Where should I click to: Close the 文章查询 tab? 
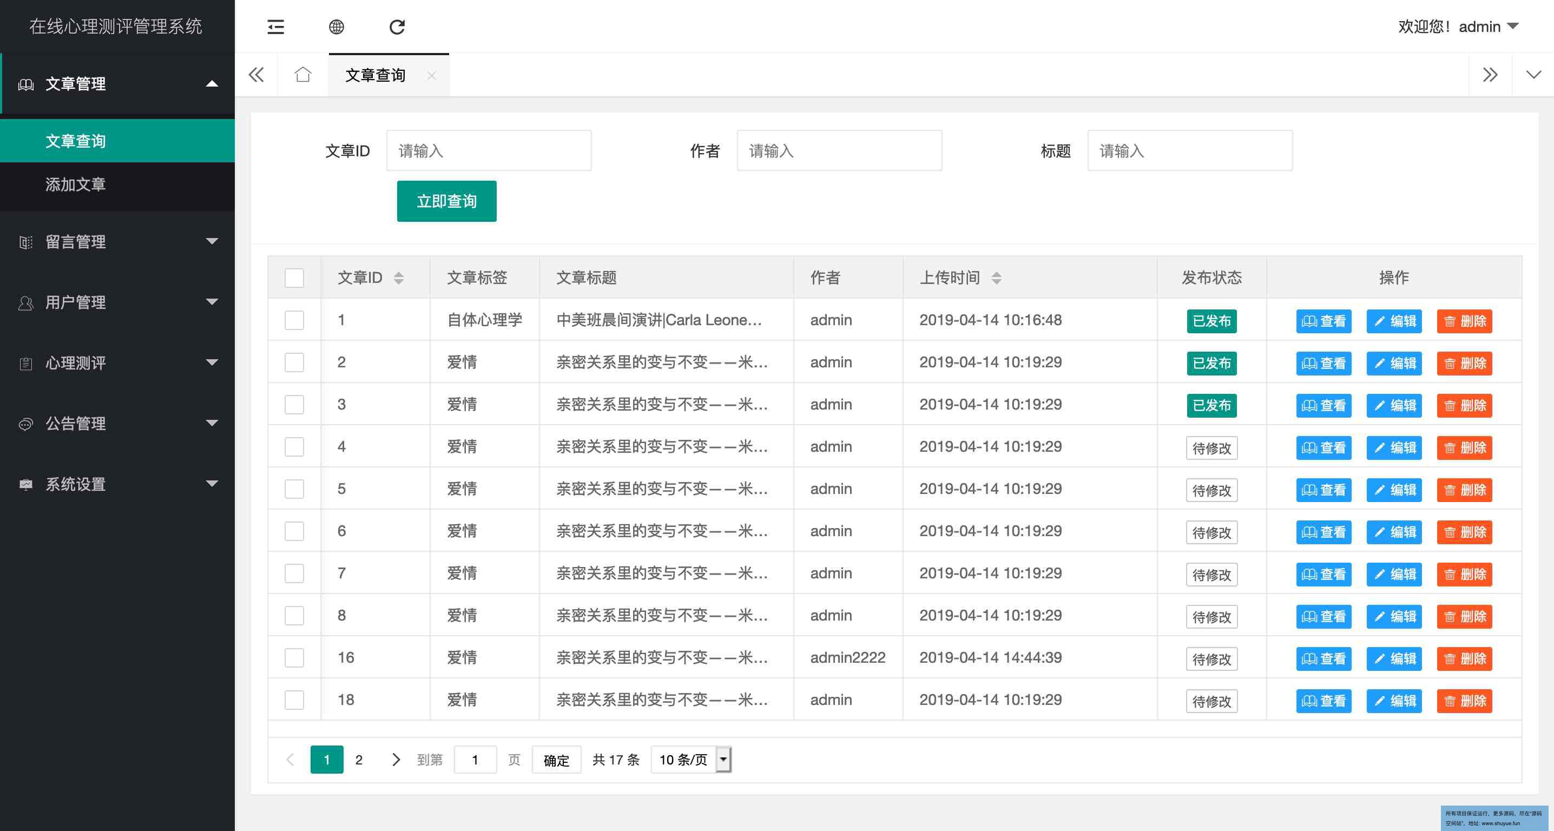coord(431,75)
